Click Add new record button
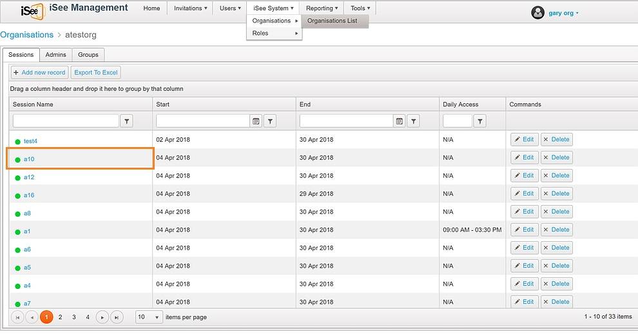This screenshot has width=638, height=334. pyautogui.click(x=39, y=72)
